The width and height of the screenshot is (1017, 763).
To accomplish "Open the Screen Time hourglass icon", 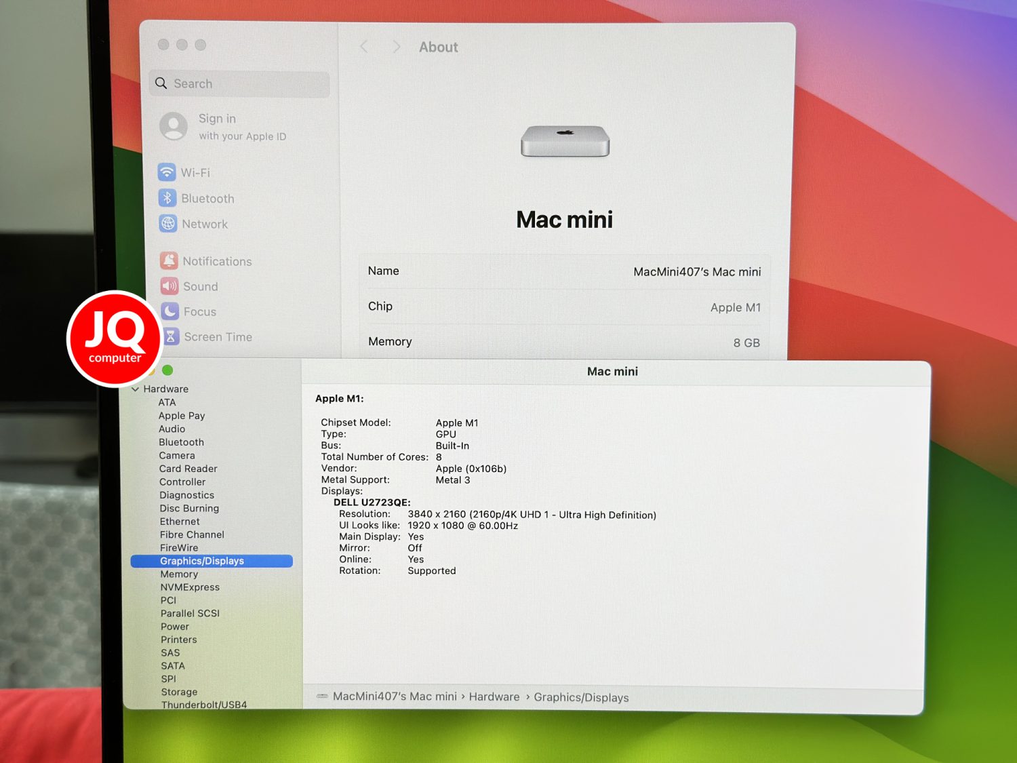I will point(171,336).
